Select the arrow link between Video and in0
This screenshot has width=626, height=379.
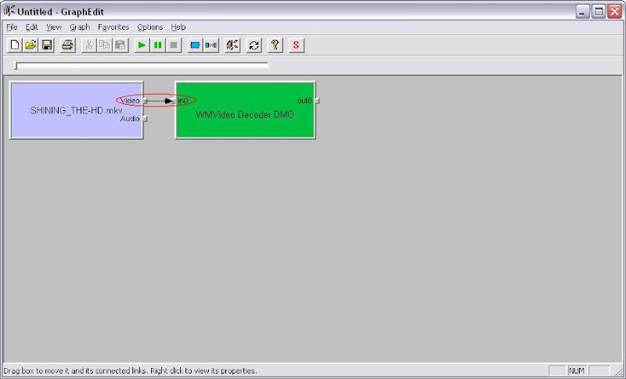160,101
